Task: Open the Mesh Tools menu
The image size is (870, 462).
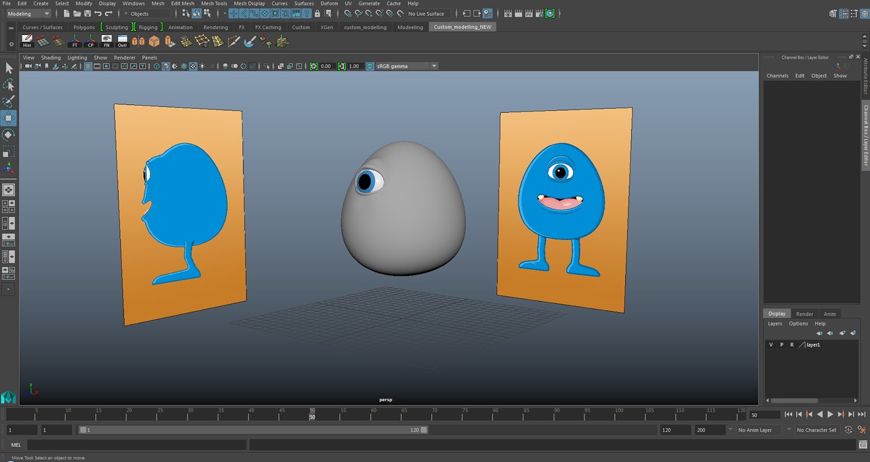Action: [214, 3]
